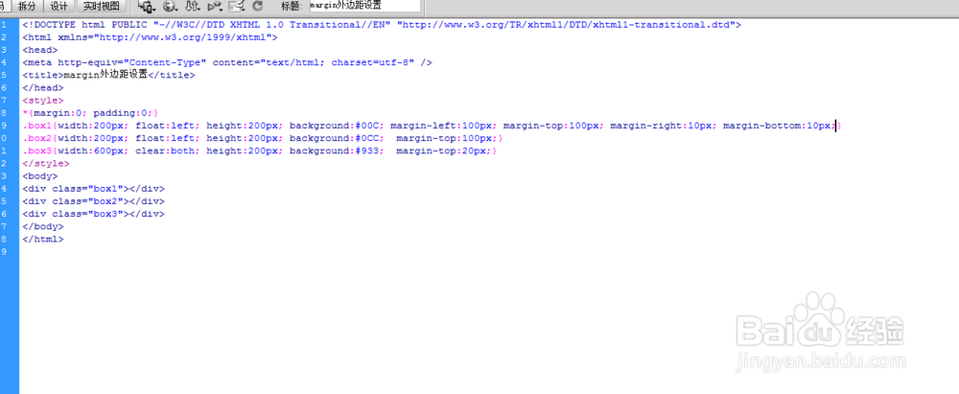Click the opening <head> tag

39,50
